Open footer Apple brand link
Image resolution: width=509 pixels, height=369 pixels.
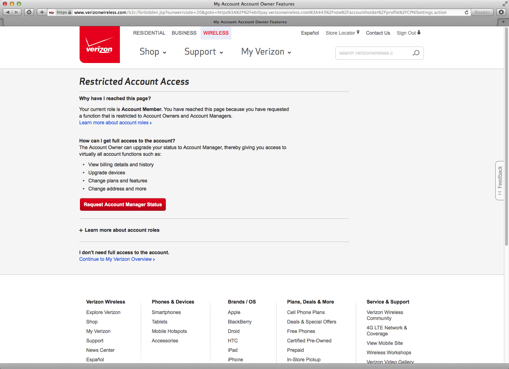(x=234, y=312)
